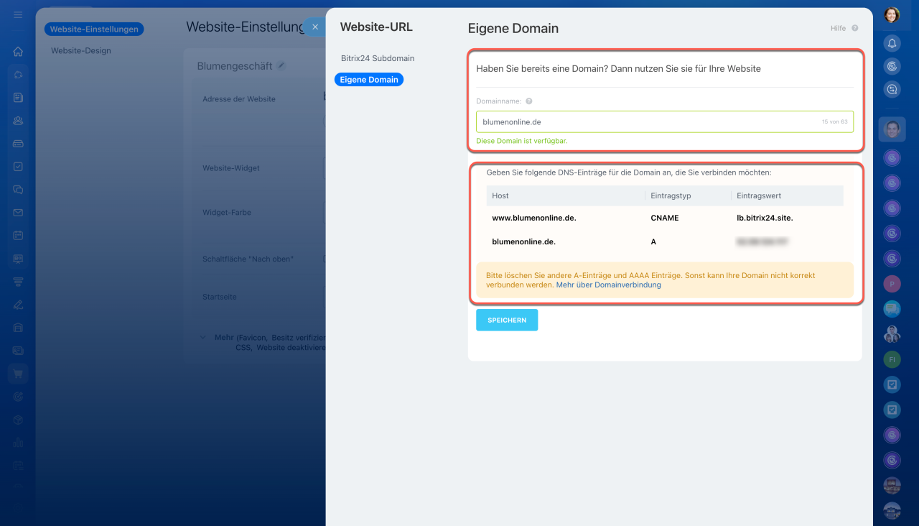Open Website-Einstellungen section
The height and width of the screenshot is (526, 919).
click(94, 29)
